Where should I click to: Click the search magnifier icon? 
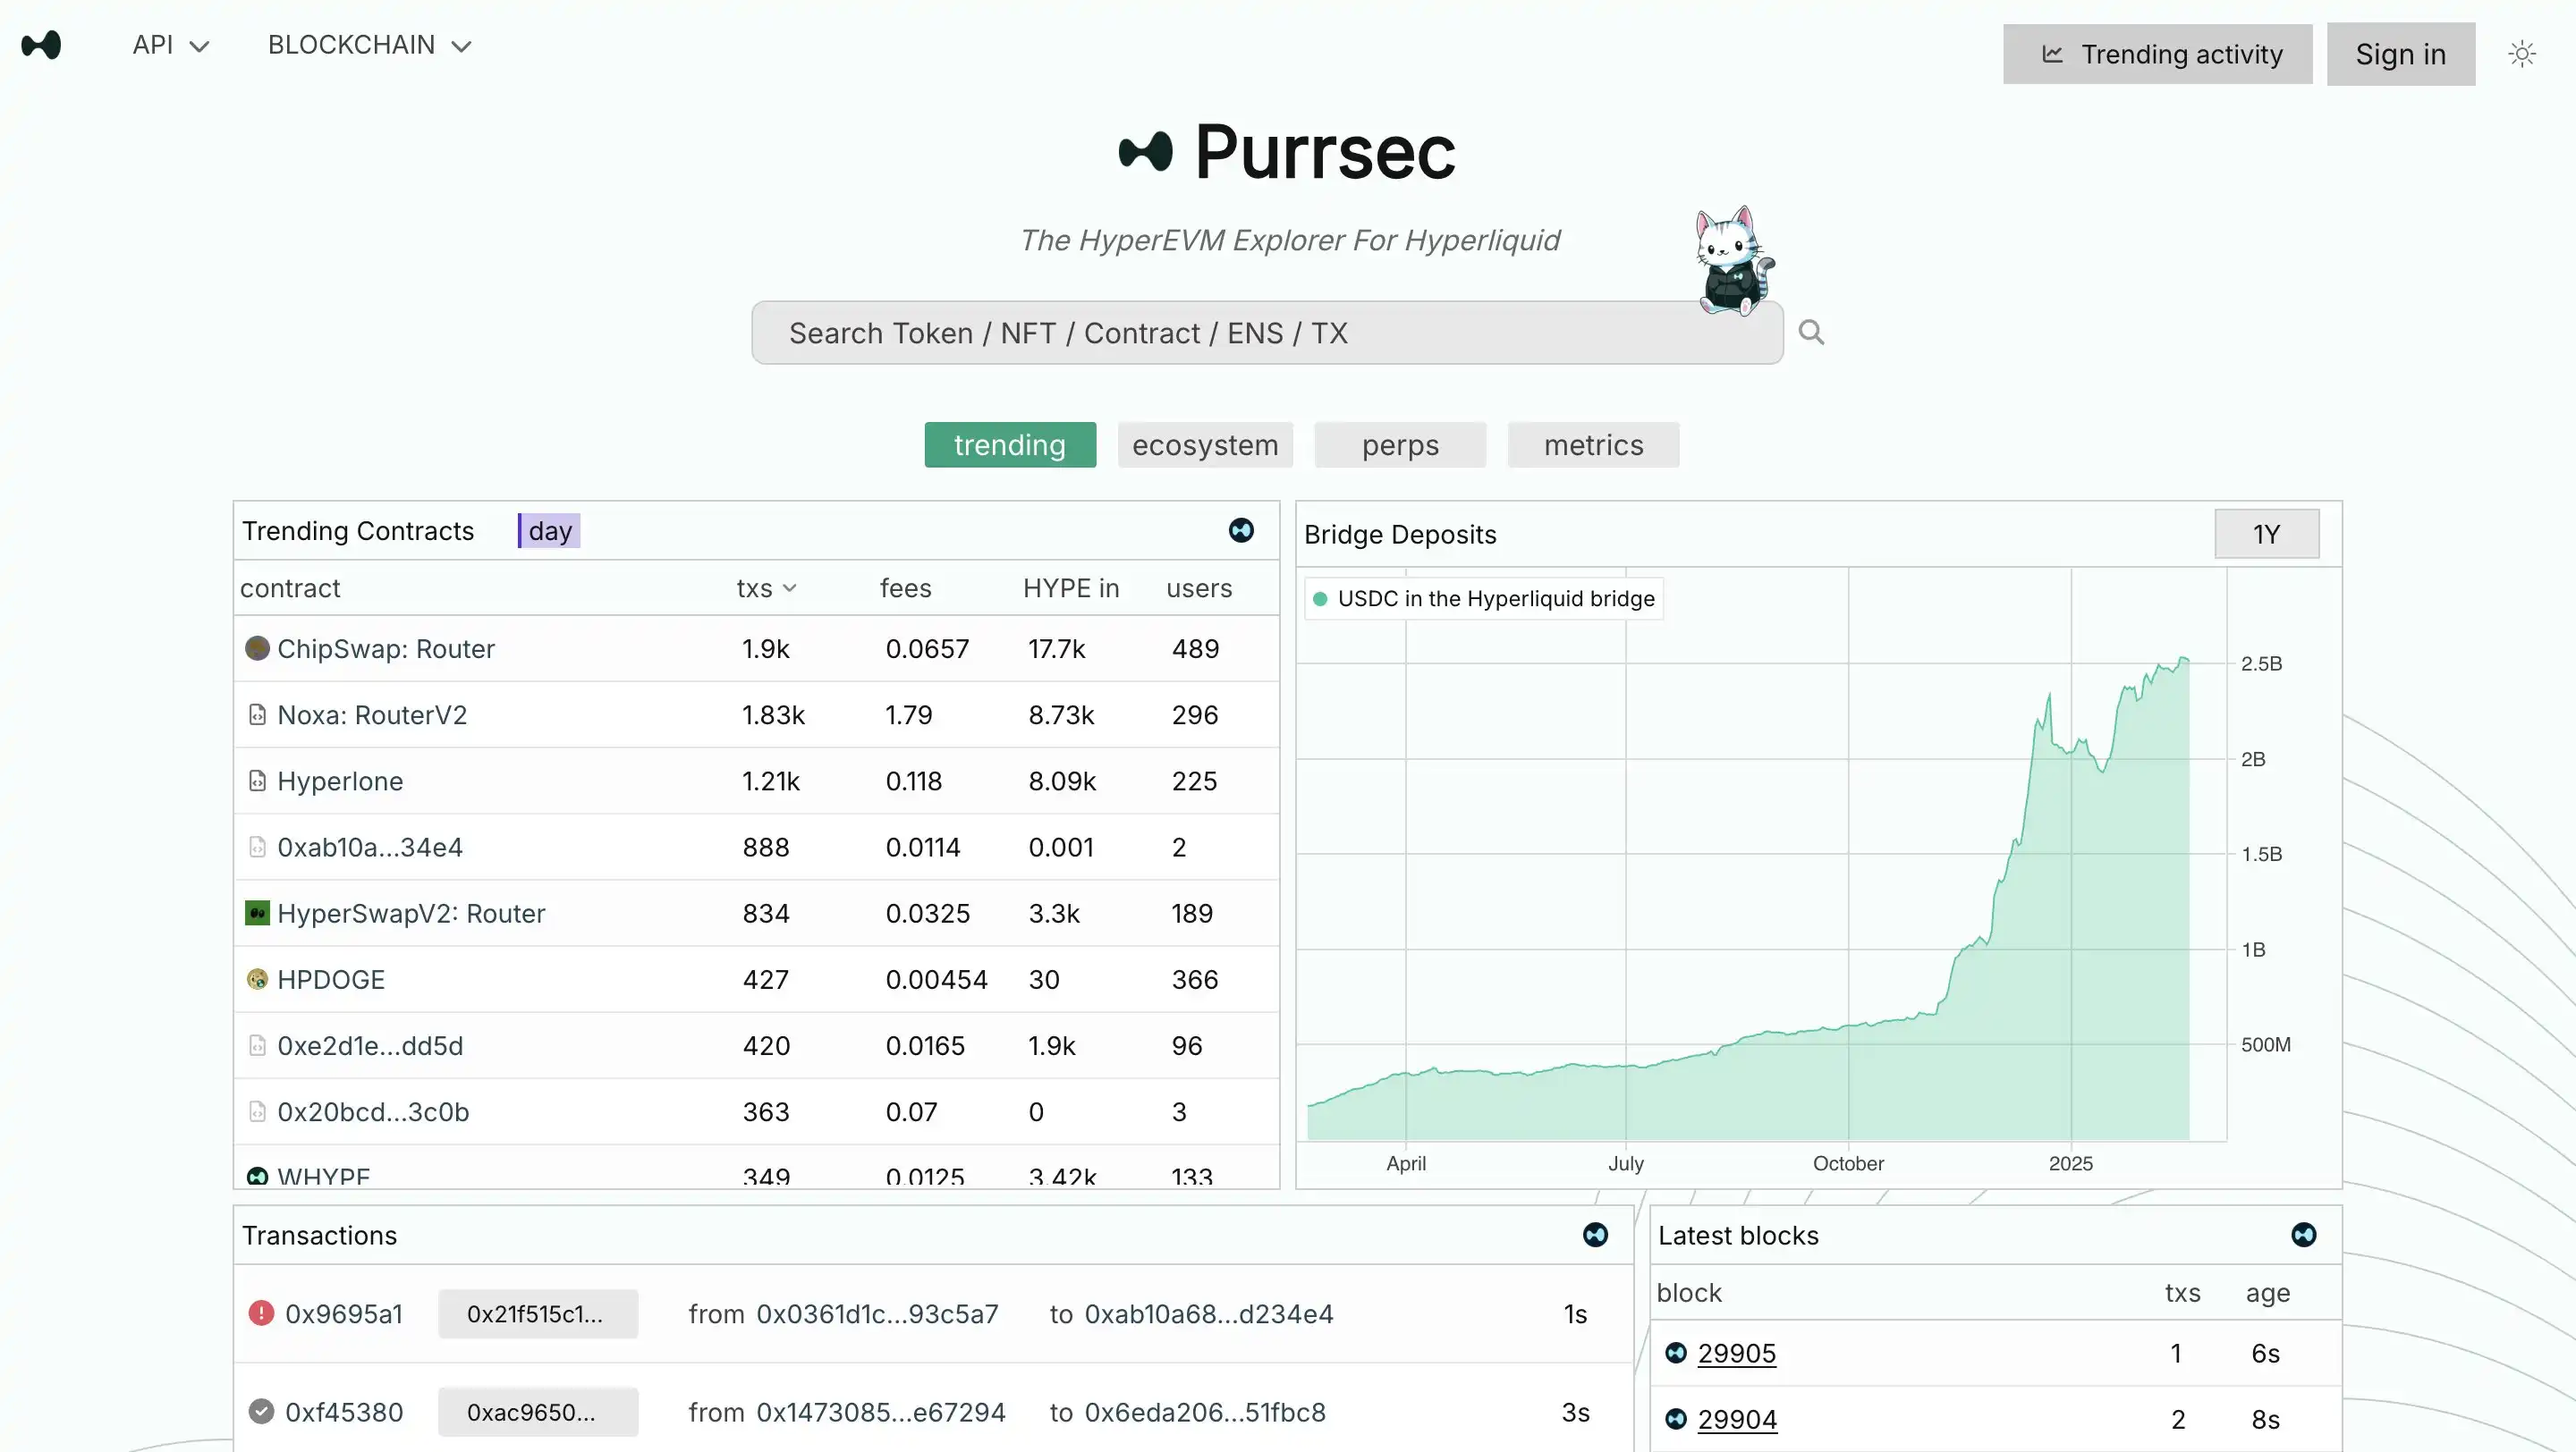pyautogui.click(x=1812, y=332)
